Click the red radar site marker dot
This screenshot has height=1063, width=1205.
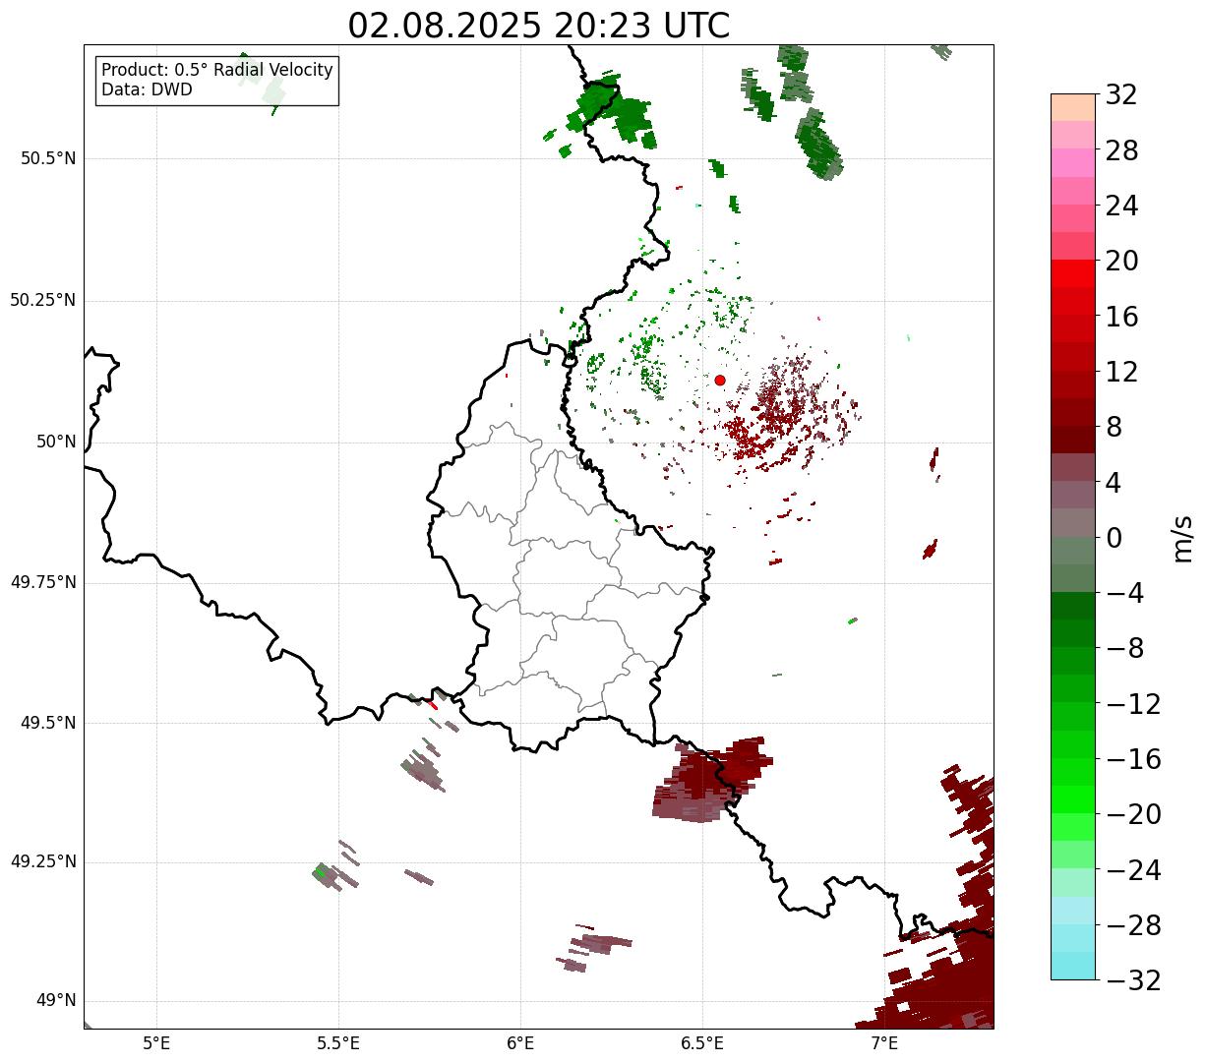720,380
